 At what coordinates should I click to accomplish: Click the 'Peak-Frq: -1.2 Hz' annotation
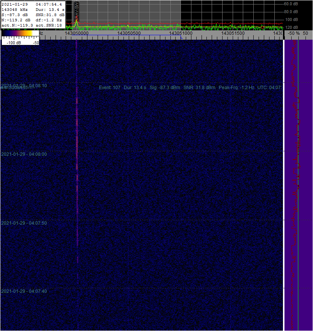point(236,87)
